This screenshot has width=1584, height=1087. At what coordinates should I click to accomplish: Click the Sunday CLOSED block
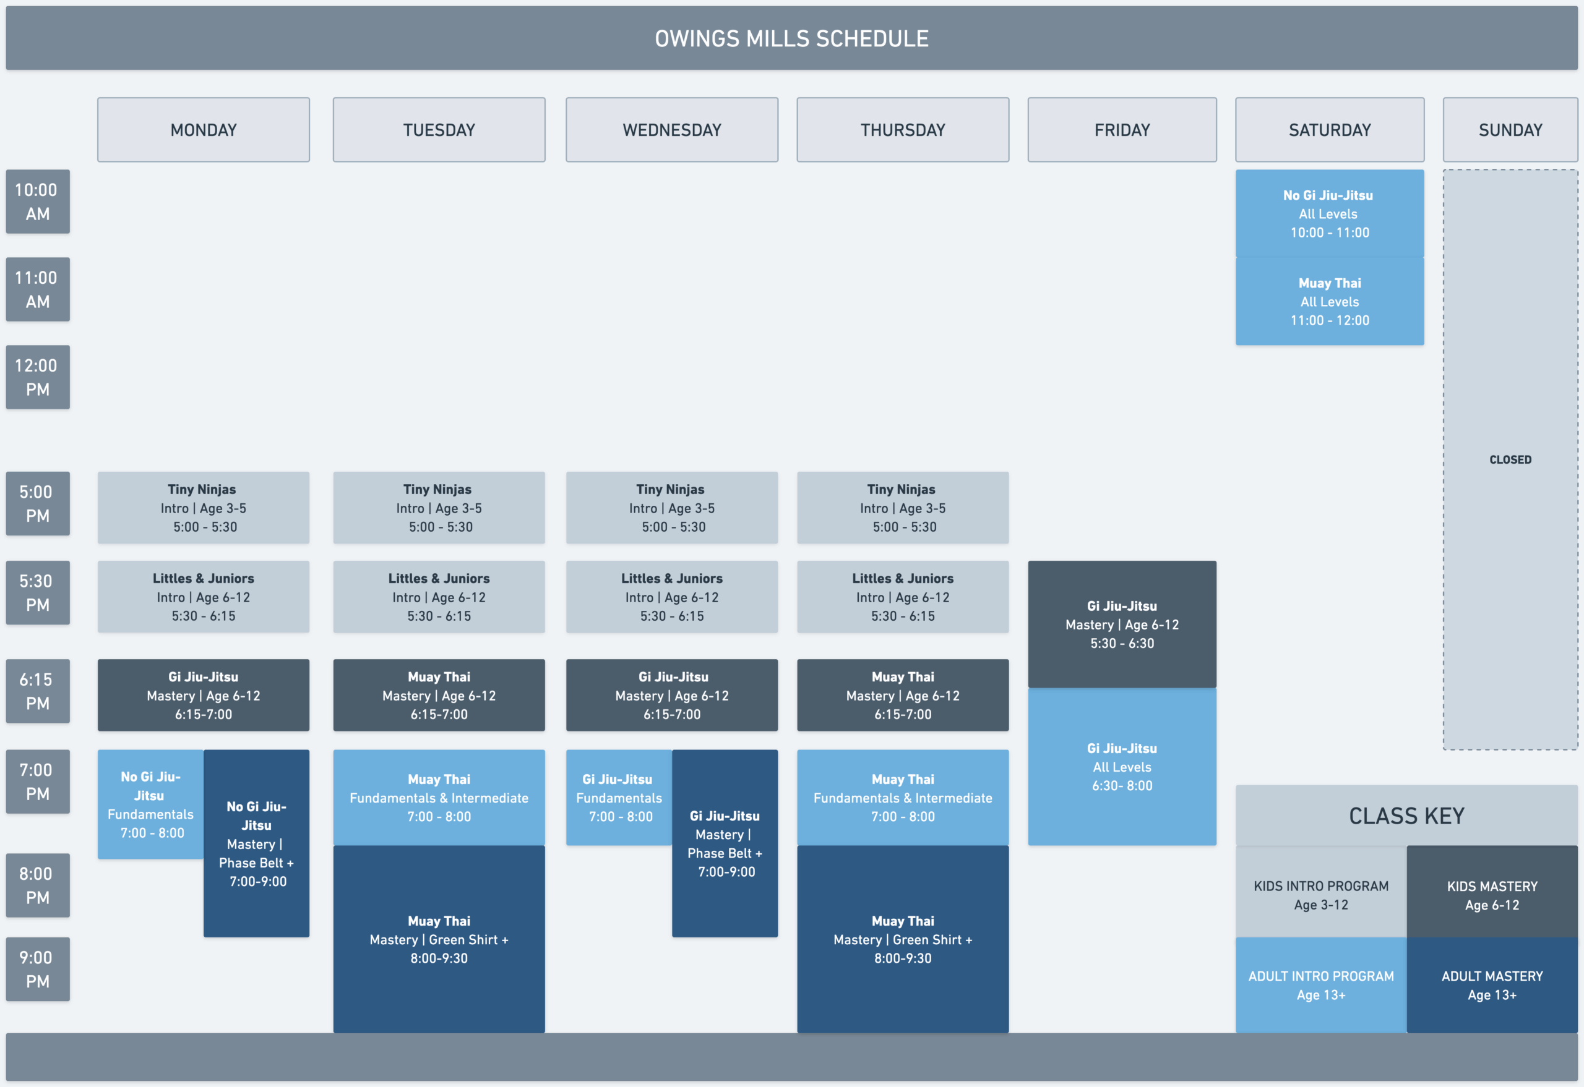(x=1510, y=460)
